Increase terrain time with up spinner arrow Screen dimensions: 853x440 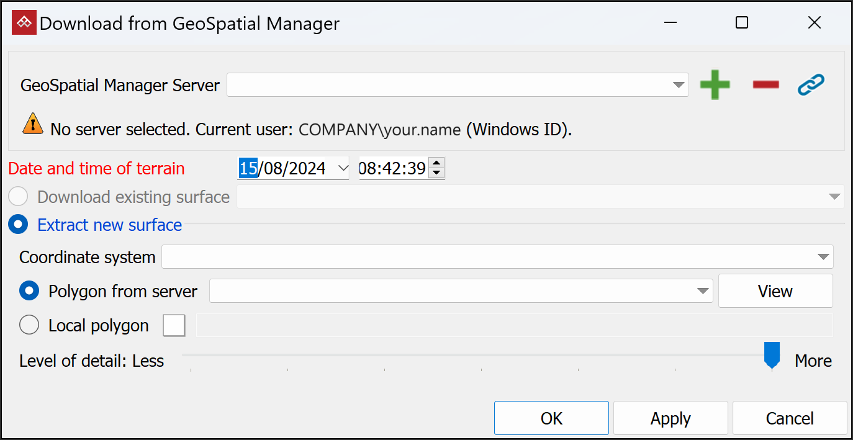(x=437, y=163)
